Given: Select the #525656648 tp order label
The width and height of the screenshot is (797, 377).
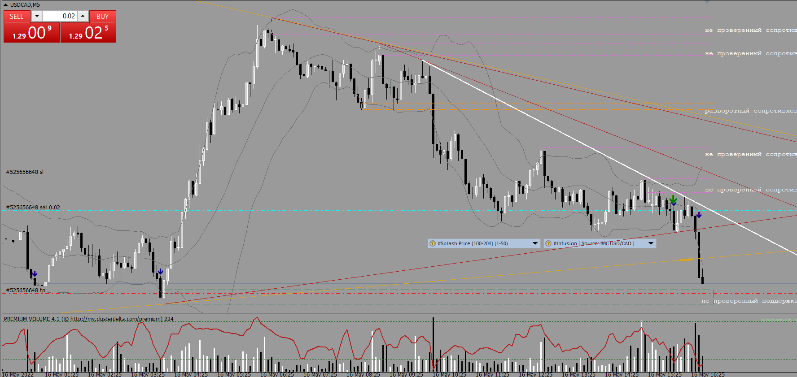Looking at the screenshot, I should tap(26, 290).
